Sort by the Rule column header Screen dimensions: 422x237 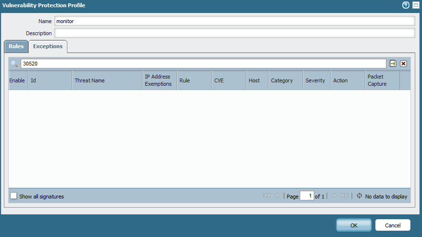194,80
